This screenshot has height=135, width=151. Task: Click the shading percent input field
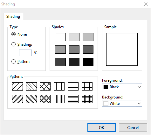coord(25,53)
